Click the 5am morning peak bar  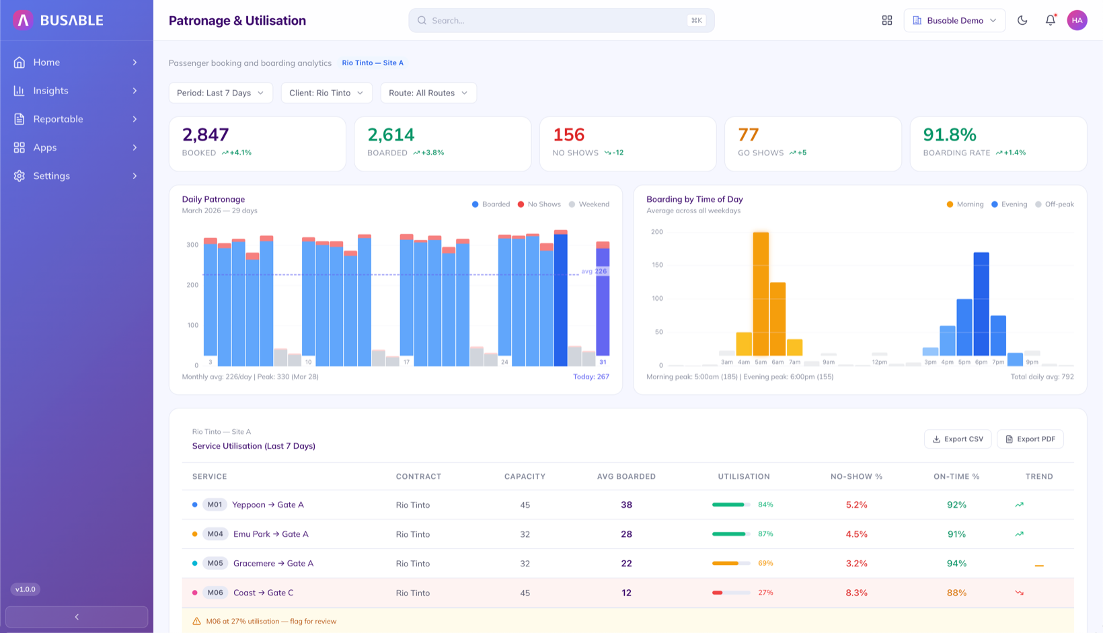click(x=761, y=294)
